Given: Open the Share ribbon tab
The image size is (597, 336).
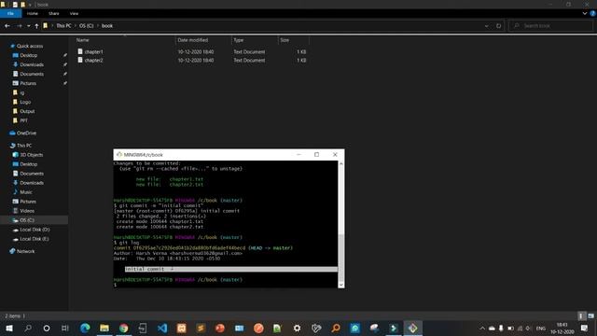Looking at the screenshot, I should pyautogui.click(x=54, y=13).
